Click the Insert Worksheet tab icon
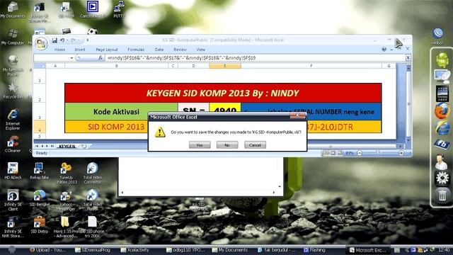 tap(84, 147)
